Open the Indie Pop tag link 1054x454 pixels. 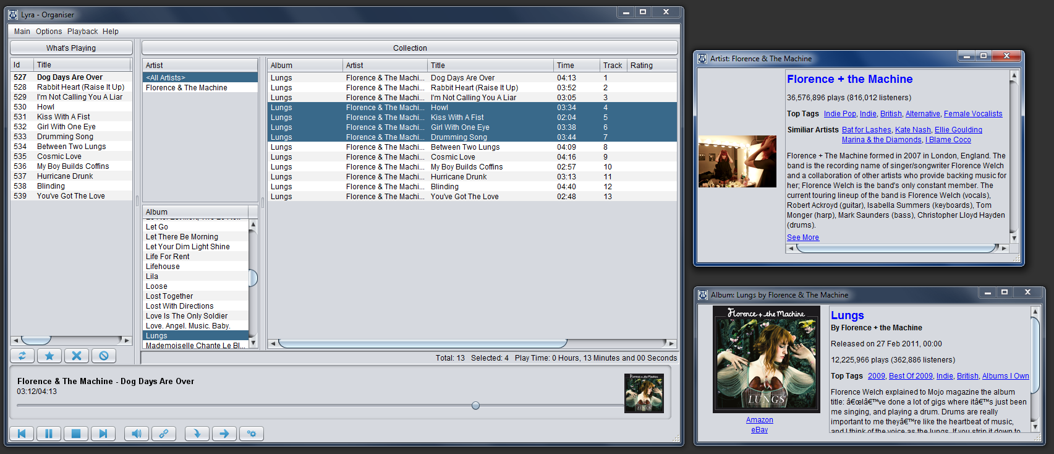[840, 114]
